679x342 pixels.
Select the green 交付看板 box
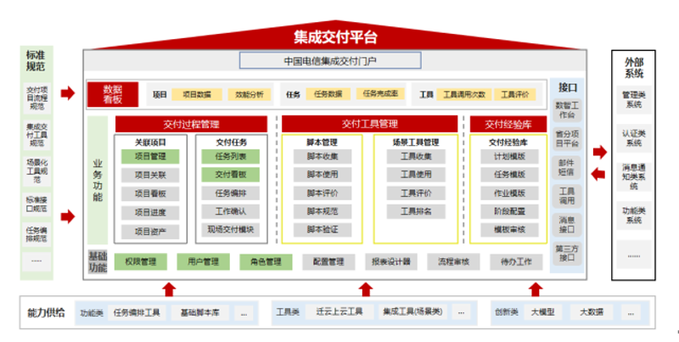pyautogui.click(x=230, y=175)
